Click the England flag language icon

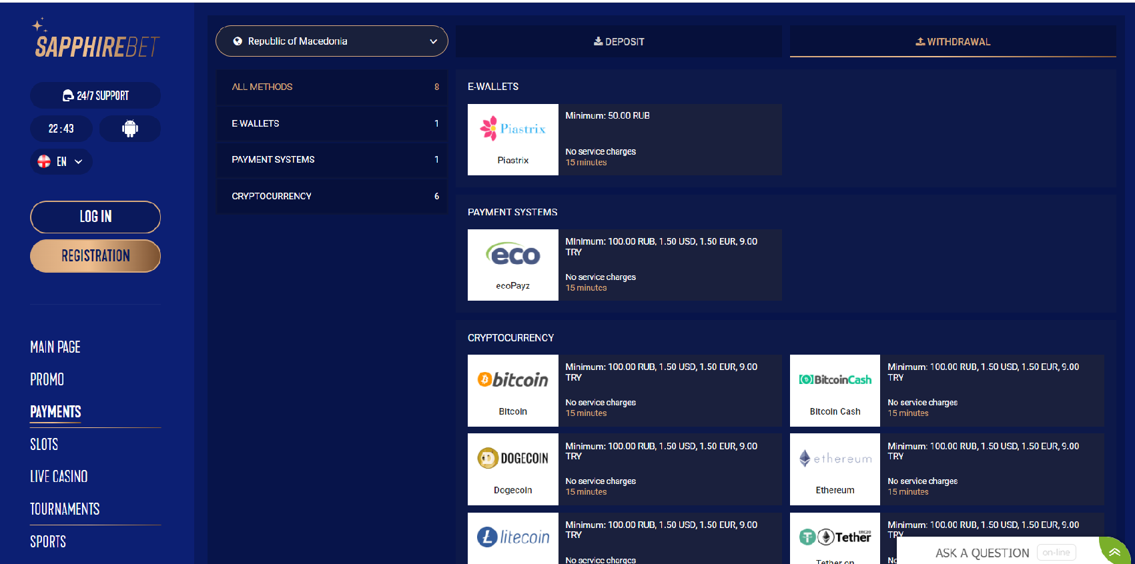point(44,161)
